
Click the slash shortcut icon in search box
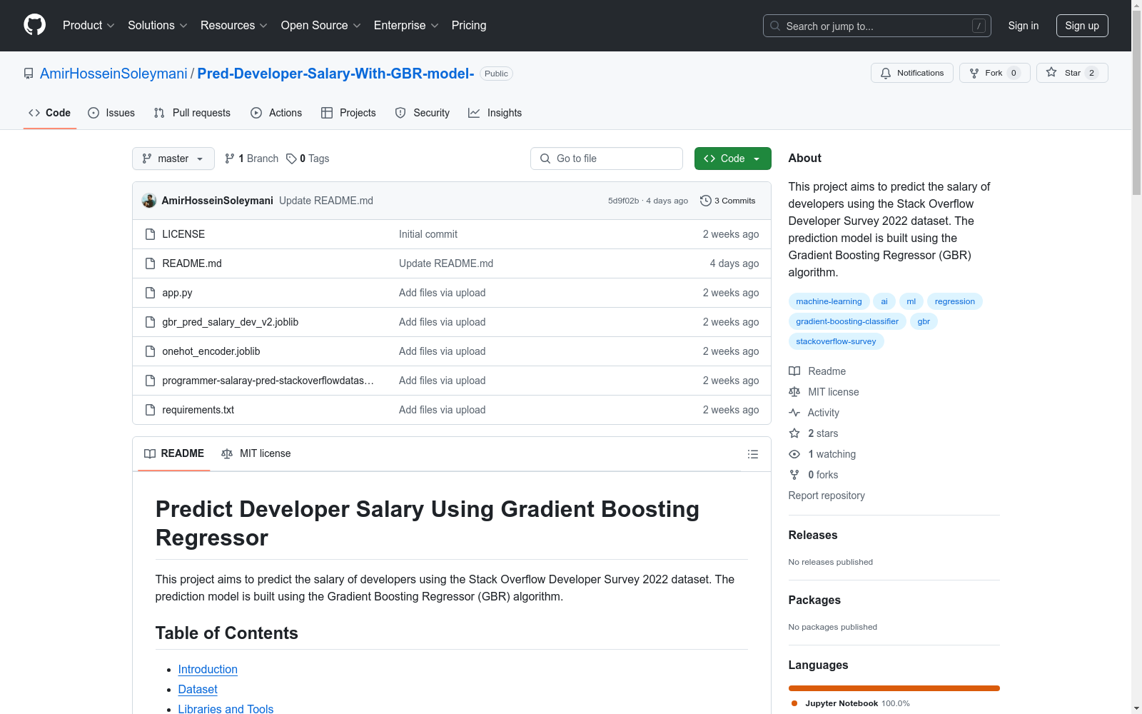point(979,26)
